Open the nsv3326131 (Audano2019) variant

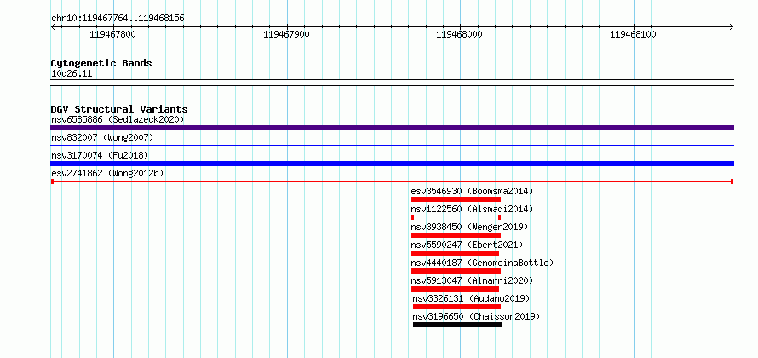[471, 298]
